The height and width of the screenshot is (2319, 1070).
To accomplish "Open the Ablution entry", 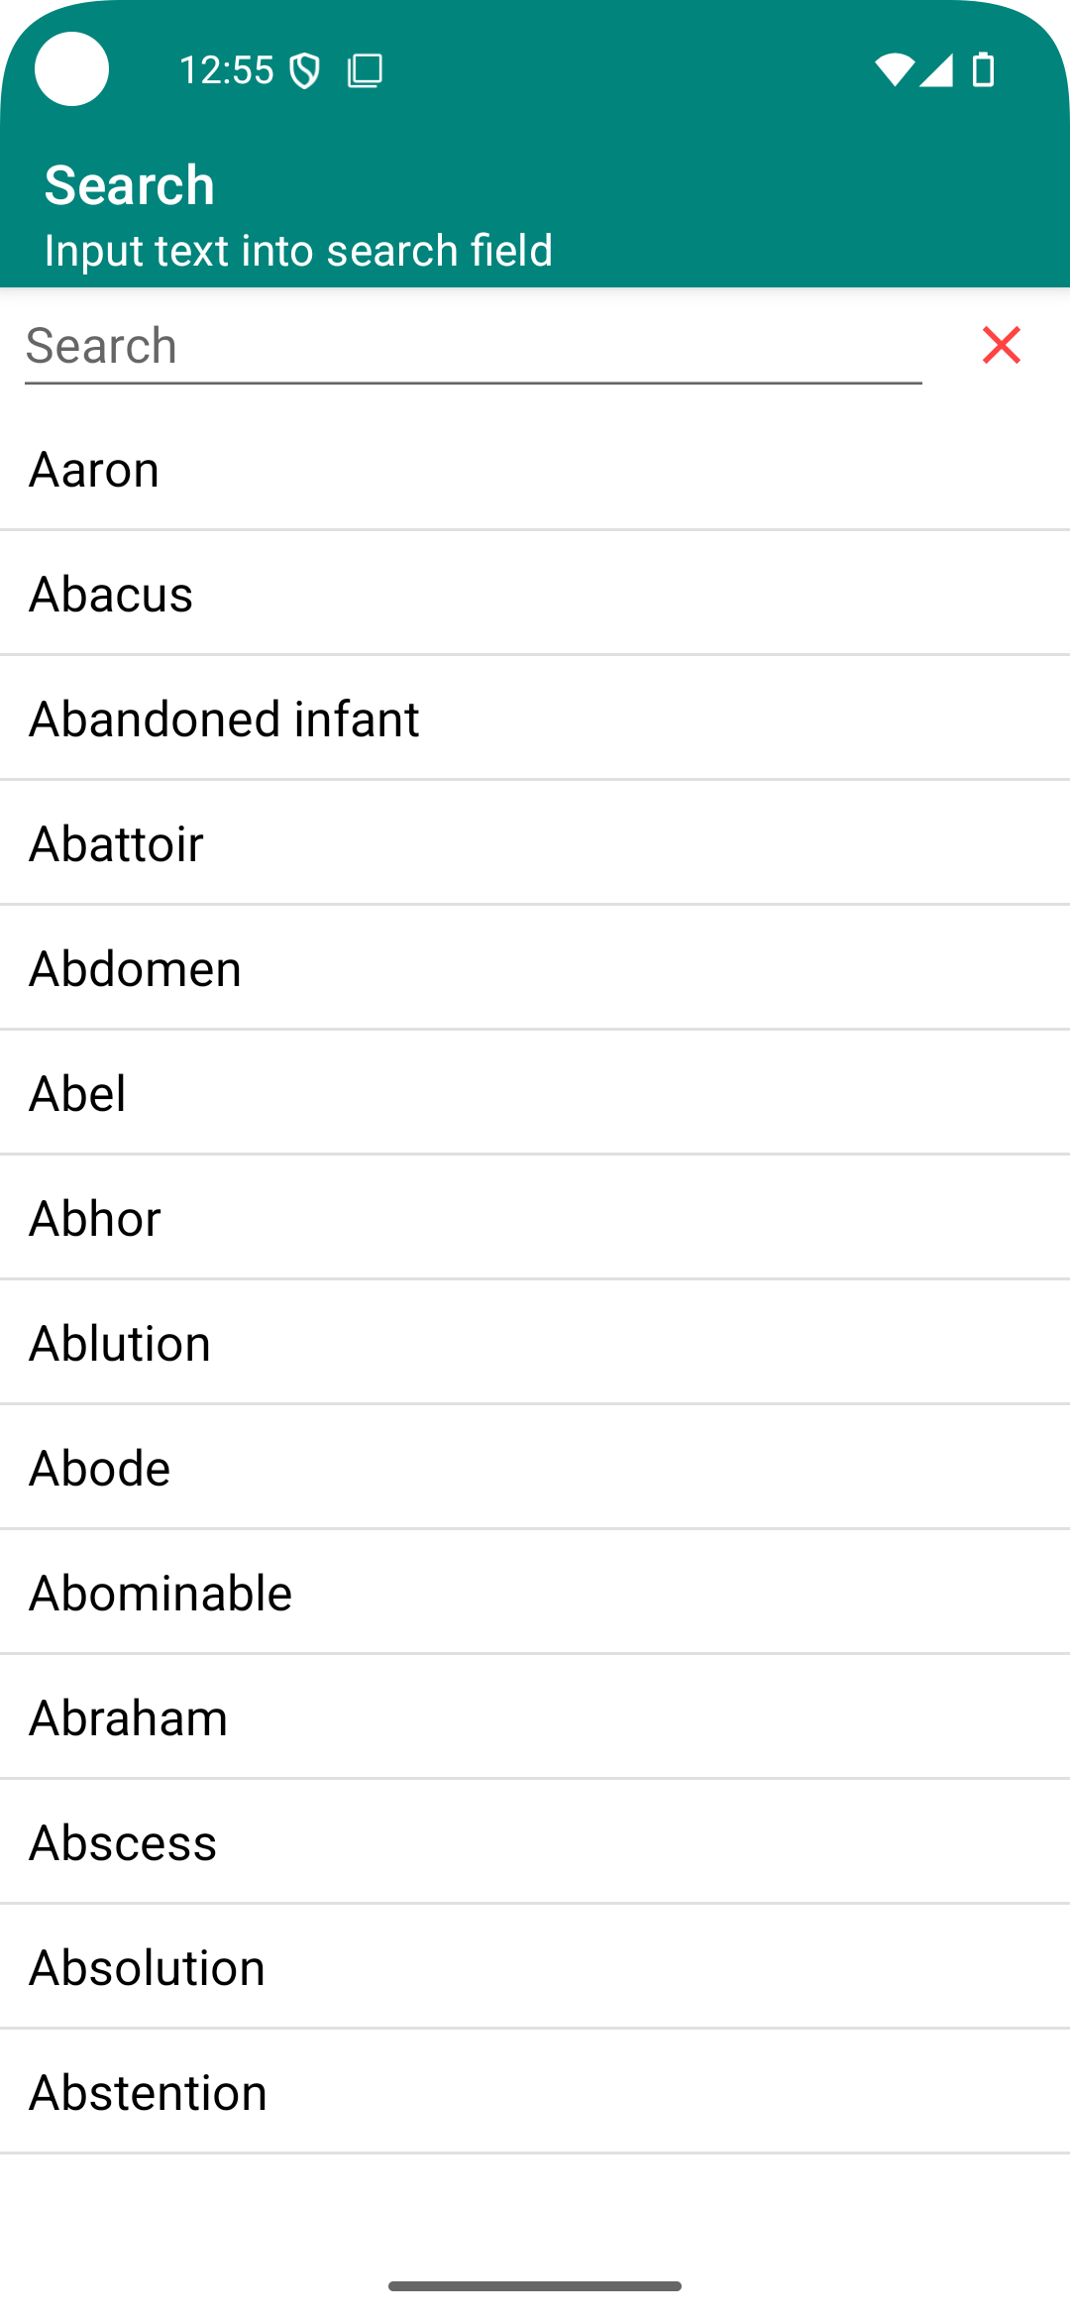I will click(x=535, y=1343).
